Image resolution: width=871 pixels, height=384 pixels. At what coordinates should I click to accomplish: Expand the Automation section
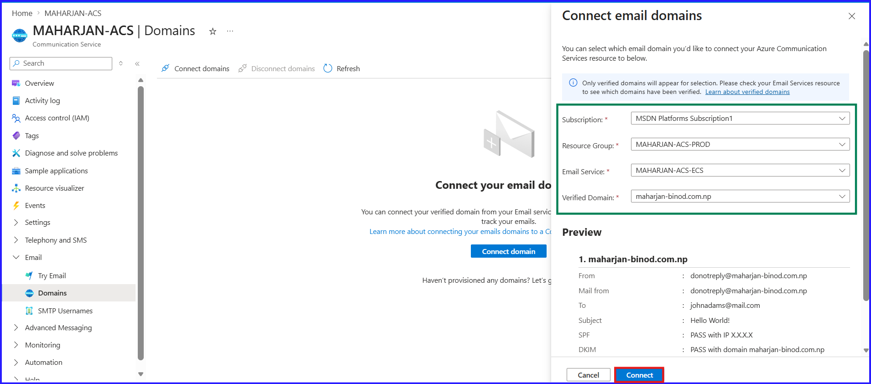point(16,363)
